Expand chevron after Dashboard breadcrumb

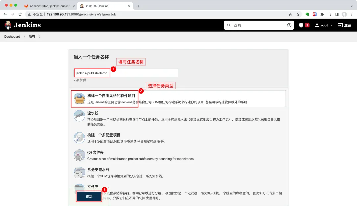(24, 36)
